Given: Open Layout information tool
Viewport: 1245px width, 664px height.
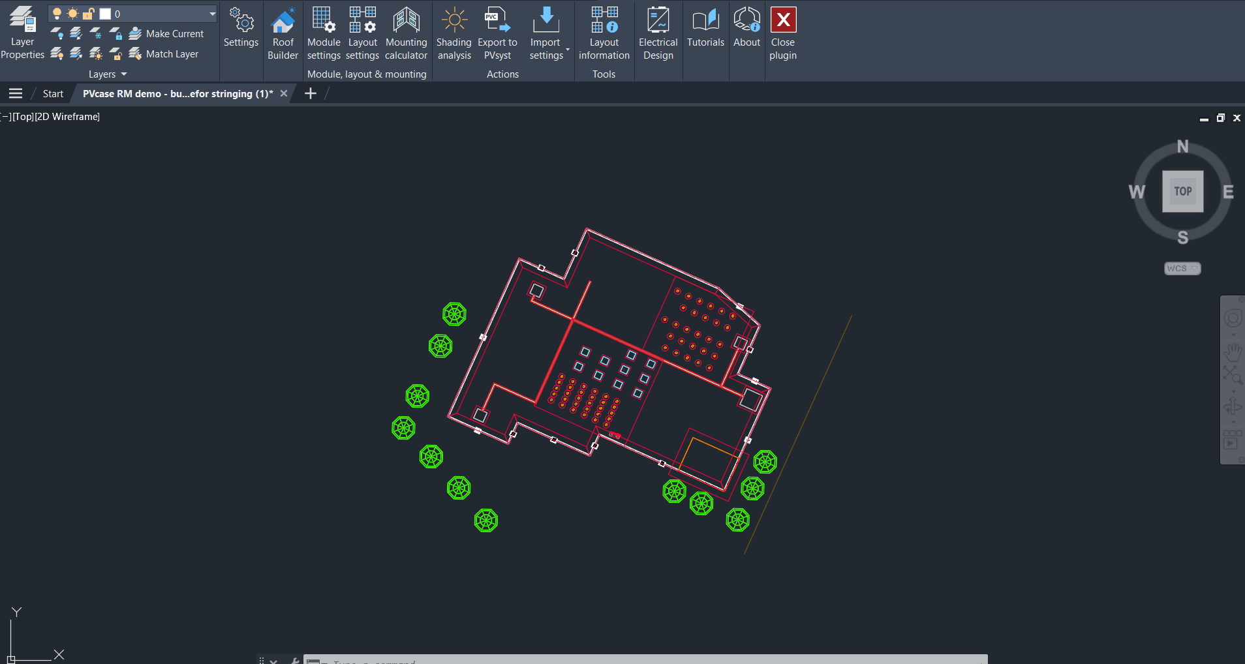Looking at the screenshot, I should [604, 34].
